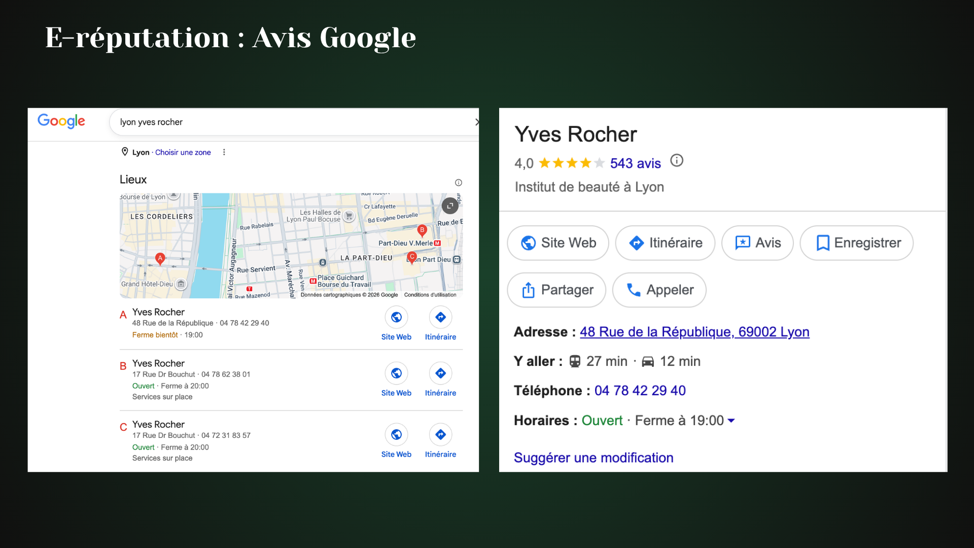Click phone number 04 78 42 29 40 link
Image resolution: width=974 pixels, height=548 pixels.
pos(640,391)
